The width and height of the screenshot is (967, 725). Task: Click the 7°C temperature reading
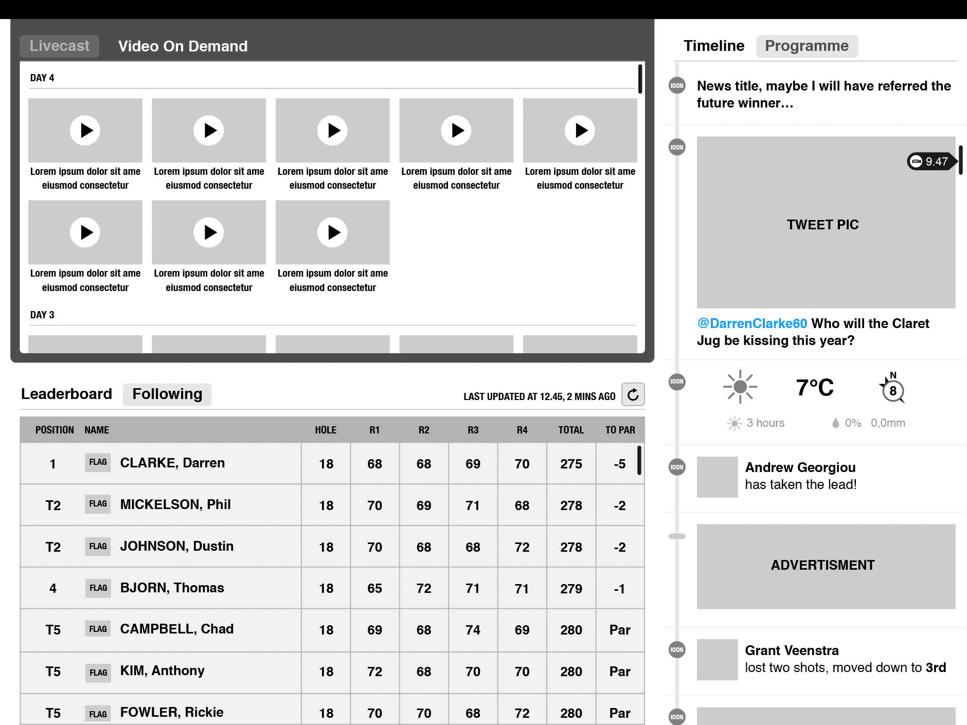815,387
